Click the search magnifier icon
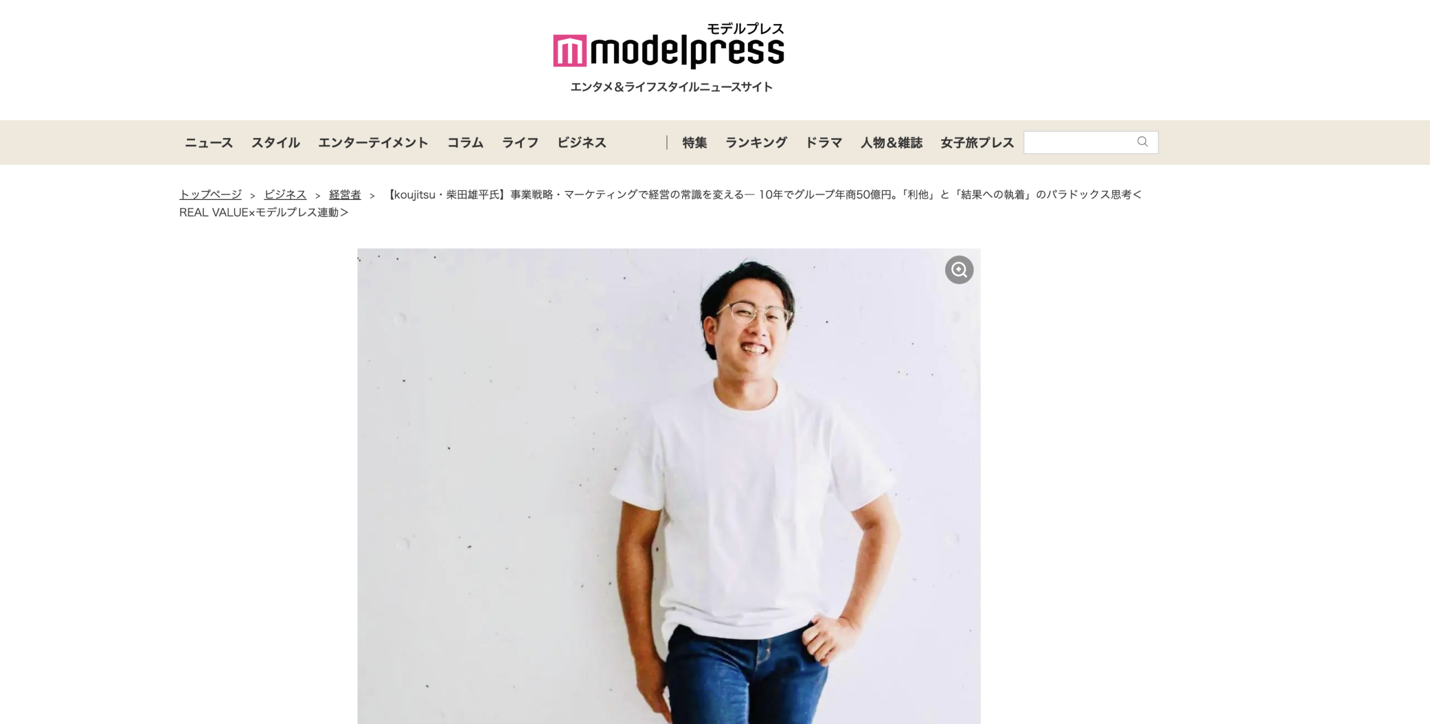The height and width of the screenshot is (724, 1430). point(1142,142)
